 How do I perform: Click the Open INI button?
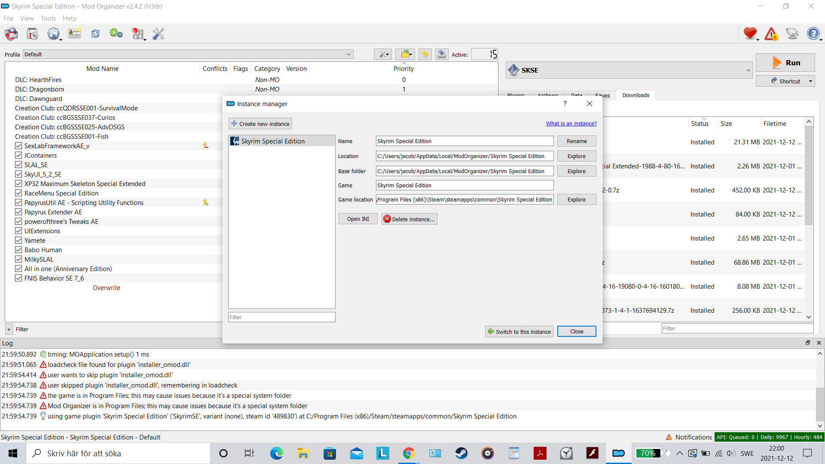(358, 219)
